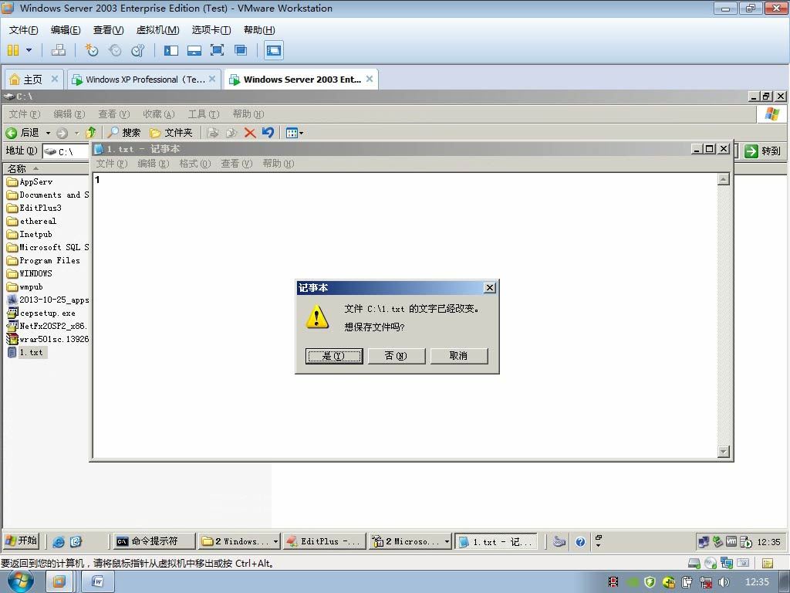The width and height of the screenshot is (790, 593).
Task: Click the C:\ address field
Action: coord(66,151)
